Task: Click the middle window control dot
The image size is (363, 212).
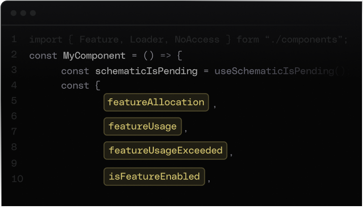Action: (x=23, y=13)
